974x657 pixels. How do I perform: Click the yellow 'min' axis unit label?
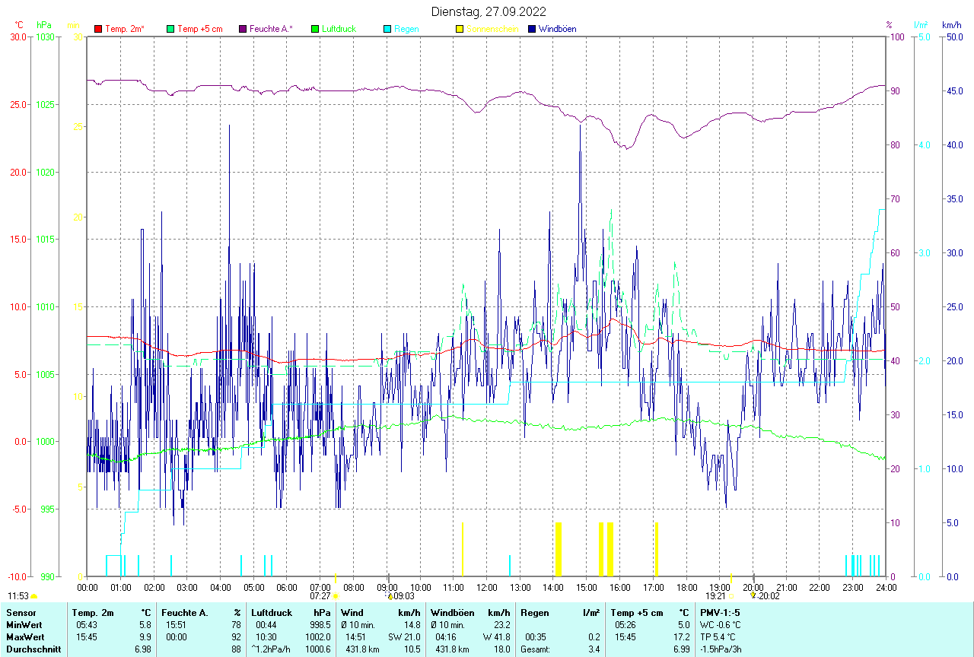pyautogui.click(x=74, y=25)
